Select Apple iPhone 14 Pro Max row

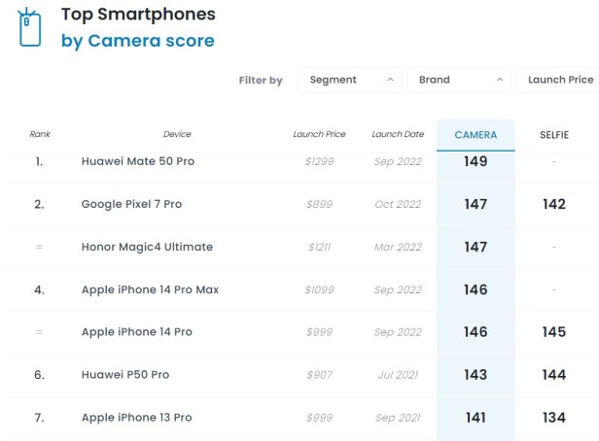tap(150, 289)
